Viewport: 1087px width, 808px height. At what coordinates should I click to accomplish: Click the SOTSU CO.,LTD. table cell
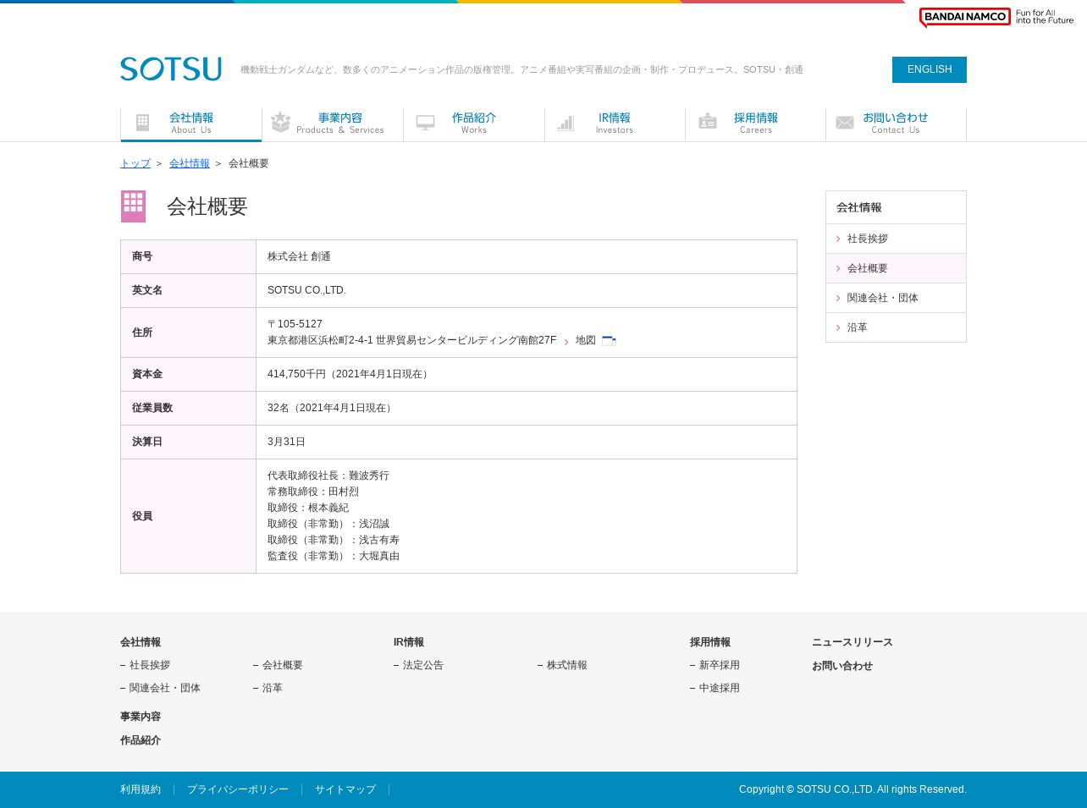point(527,290)
